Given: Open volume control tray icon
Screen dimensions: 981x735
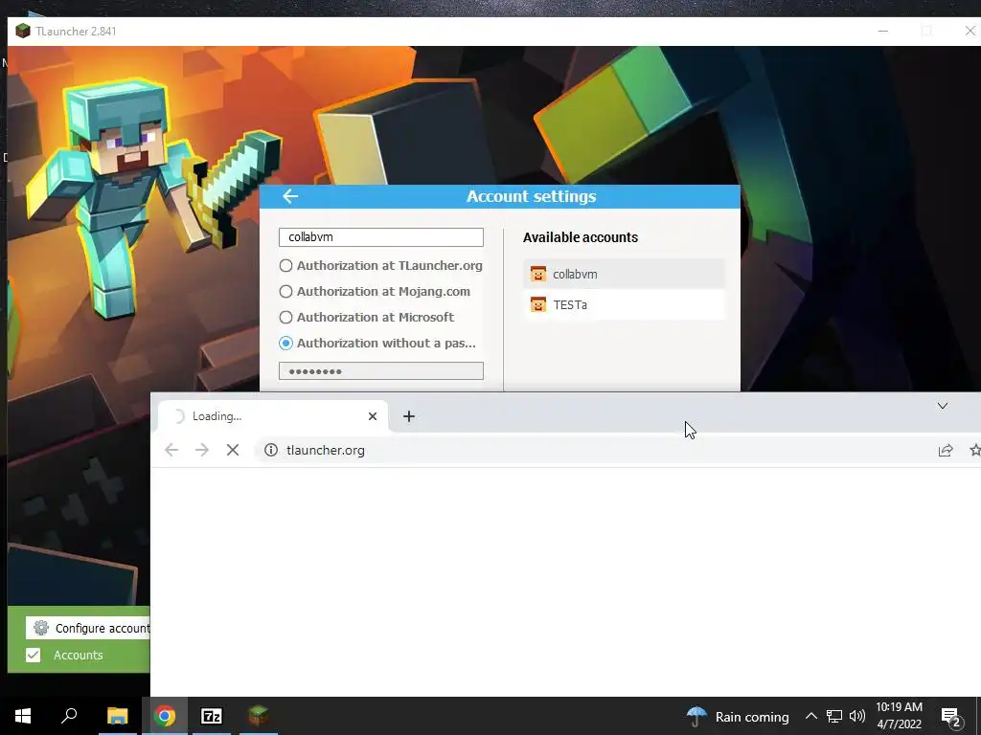Looking at the screenshot, I should [857, 716].
